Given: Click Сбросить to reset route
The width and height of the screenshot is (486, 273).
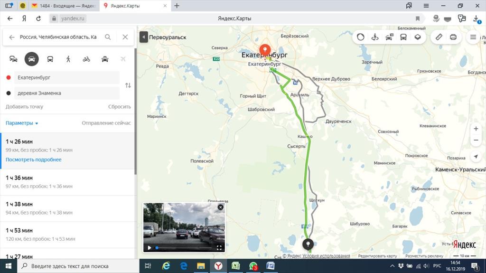Looking at the screenshot, I should [x=119, y=107].
